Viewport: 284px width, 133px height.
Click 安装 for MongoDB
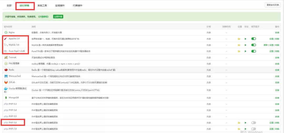[277, 98]
